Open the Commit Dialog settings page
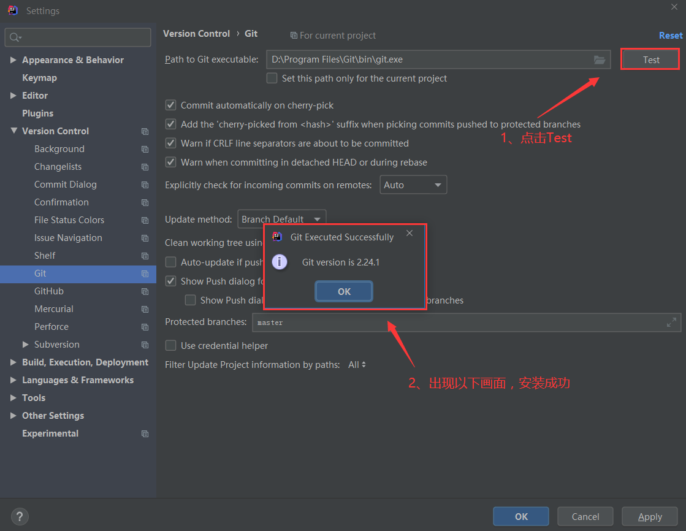 click(x=66, y=185)
